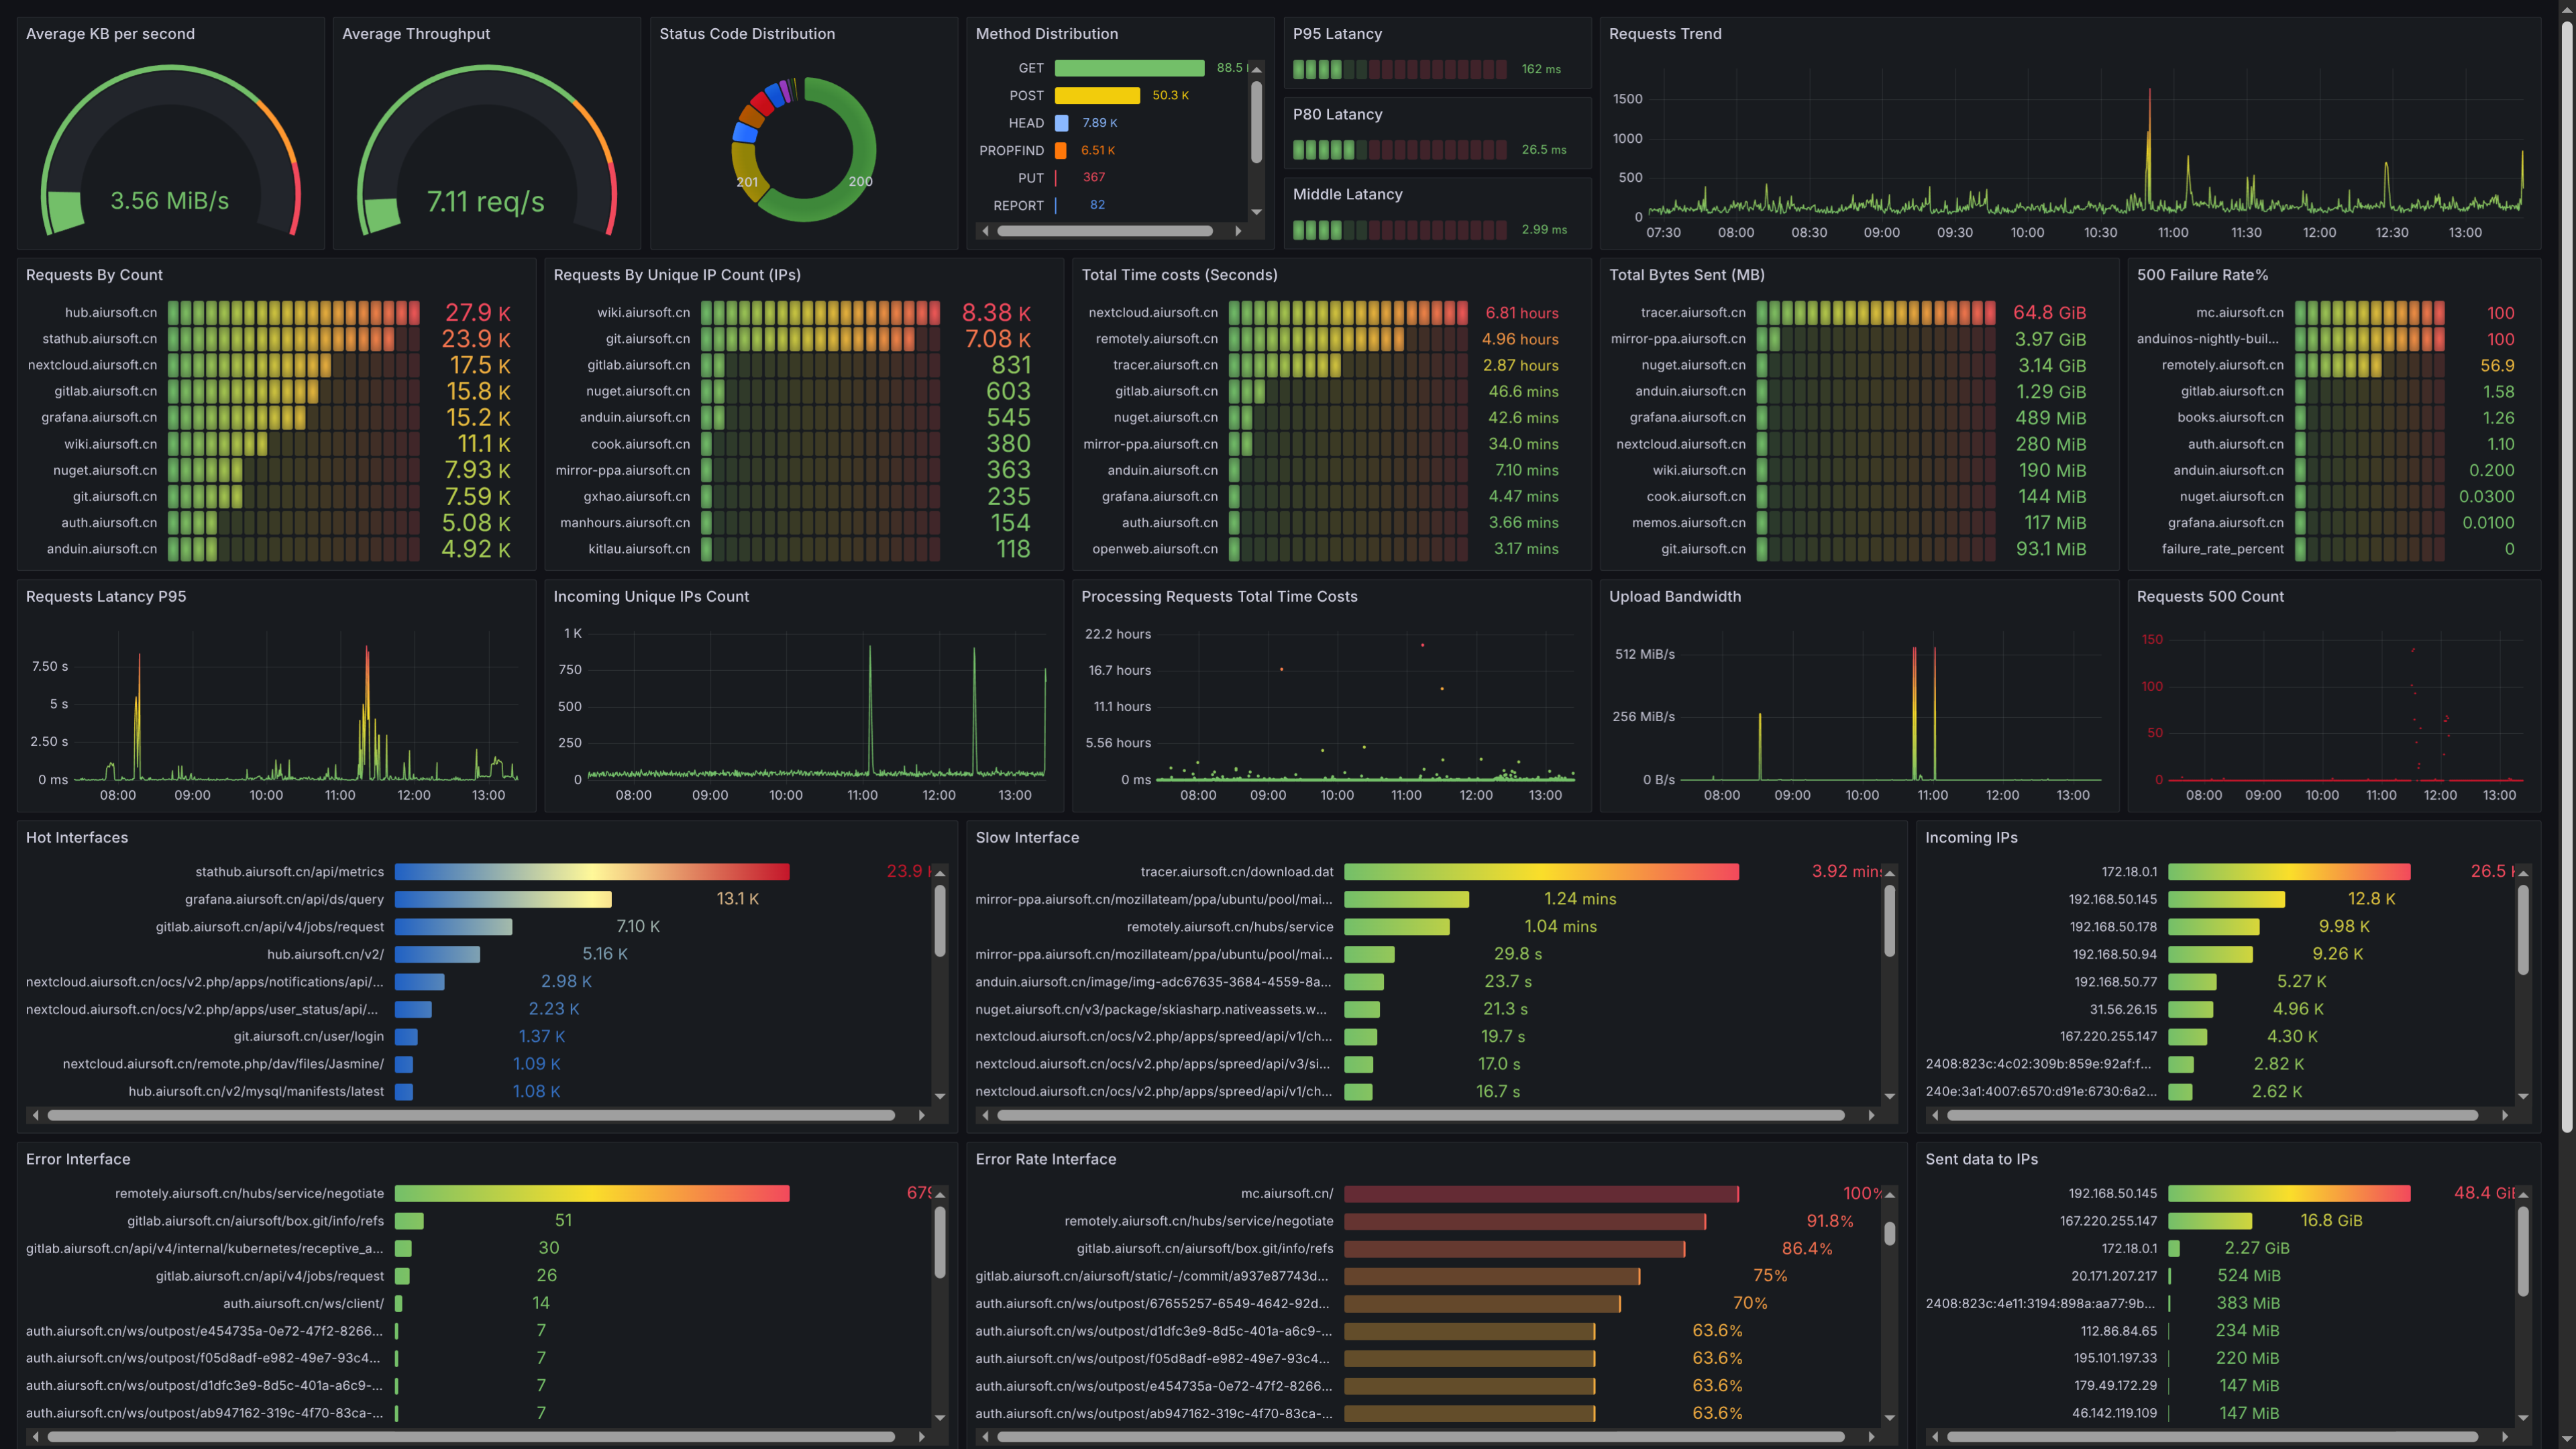This screenshot has width=2576, height=1449.
Task: Click Method Distribution scroll-down arrow
Action: click(1256, 212)
